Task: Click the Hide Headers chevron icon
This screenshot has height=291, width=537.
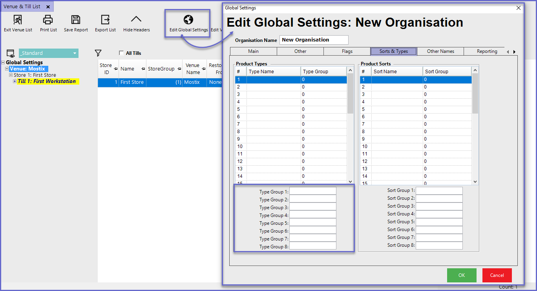Action: tap(136, 20)
